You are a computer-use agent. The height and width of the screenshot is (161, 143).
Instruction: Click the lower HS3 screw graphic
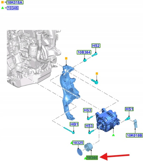point(91,132)
